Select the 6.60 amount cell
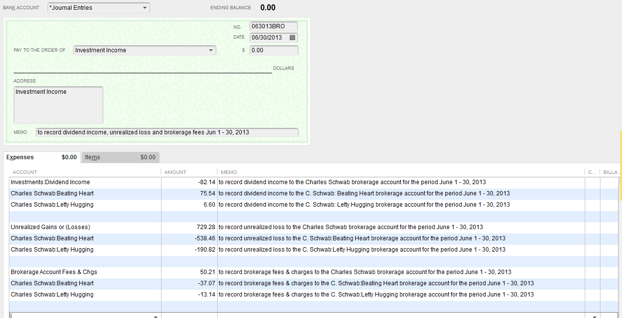The image size is (622, 318). (x=189, y=205)
